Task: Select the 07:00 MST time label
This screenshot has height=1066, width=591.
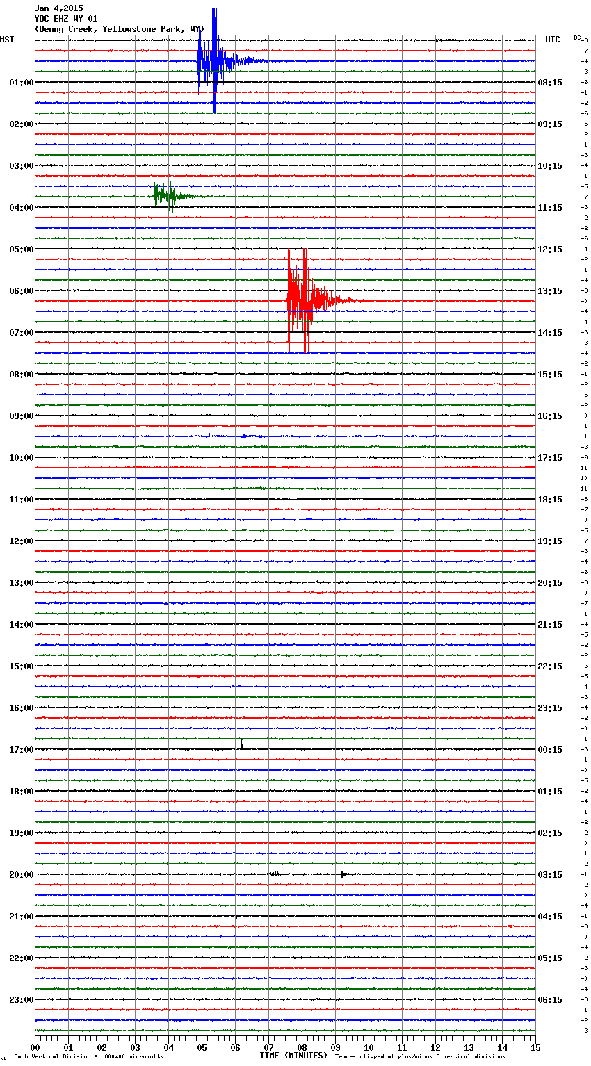Action: pos(21,333)
